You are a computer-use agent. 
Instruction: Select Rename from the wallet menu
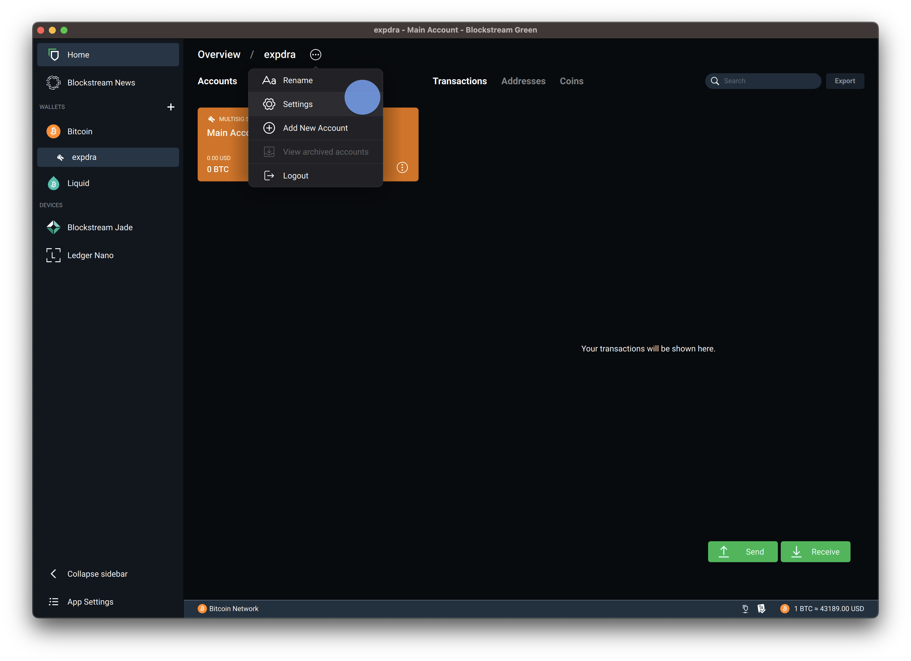click(x=315, y=80)
